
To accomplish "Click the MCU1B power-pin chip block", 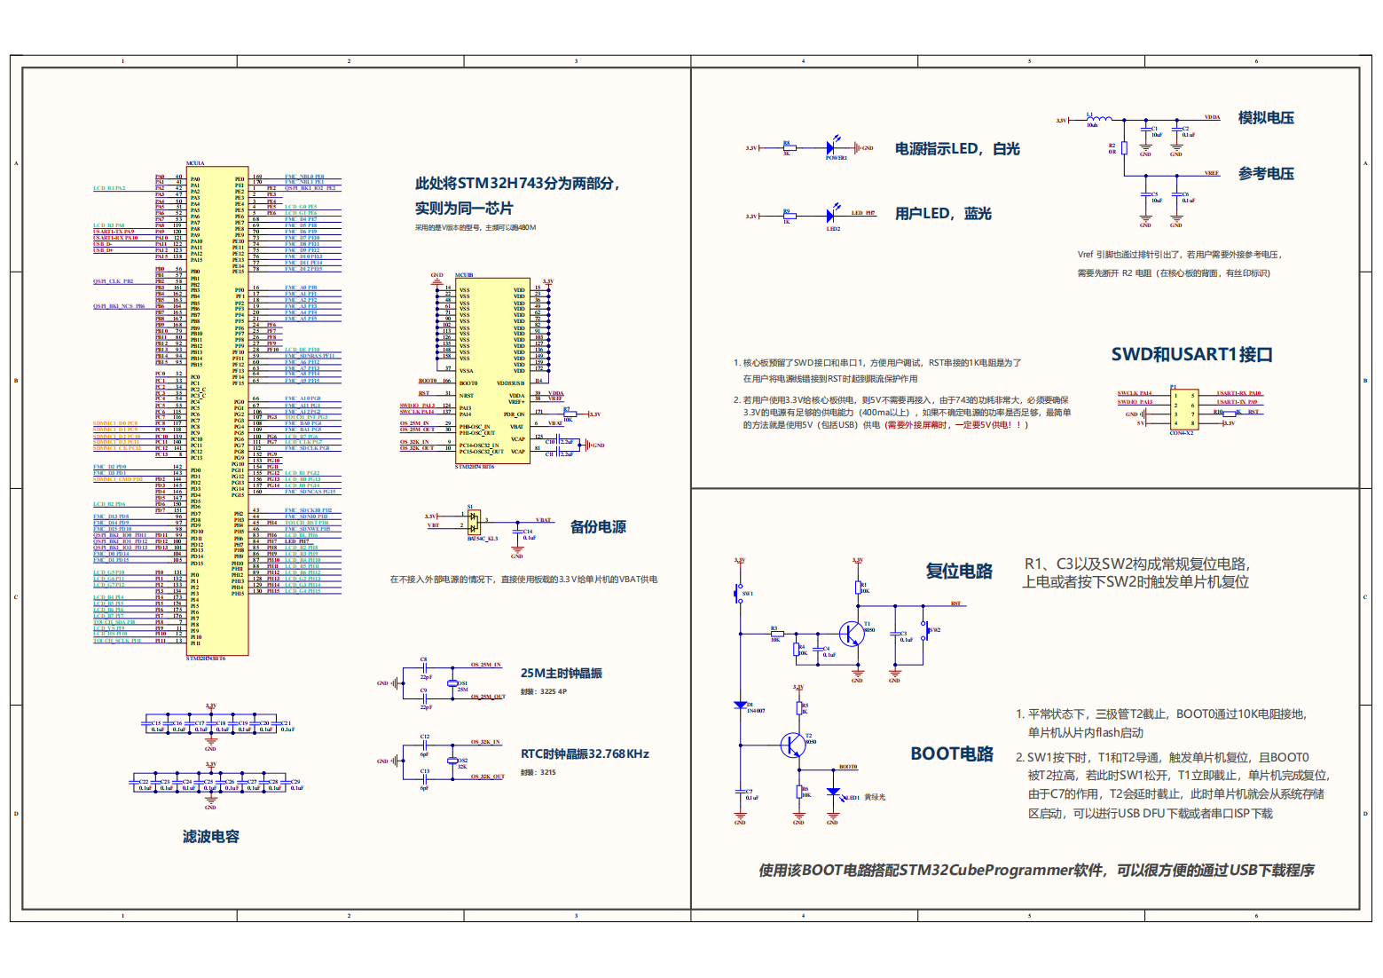I will [x=491, y=371].
